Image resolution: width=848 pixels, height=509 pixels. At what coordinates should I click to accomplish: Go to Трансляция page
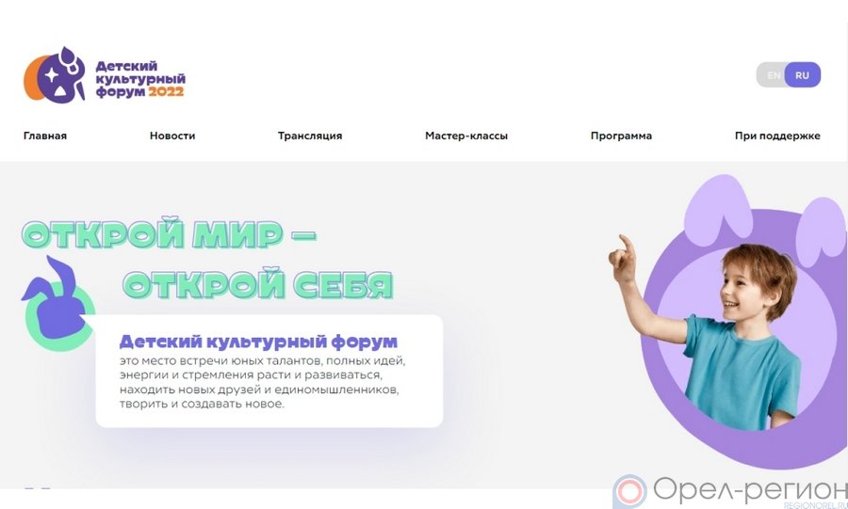(310, 136)
